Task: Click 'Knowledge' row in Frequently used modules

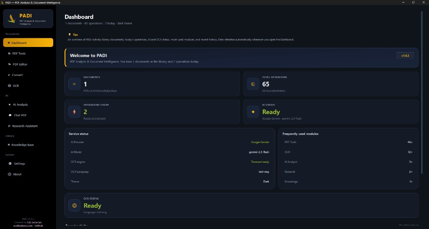Action: click(348, 182)
